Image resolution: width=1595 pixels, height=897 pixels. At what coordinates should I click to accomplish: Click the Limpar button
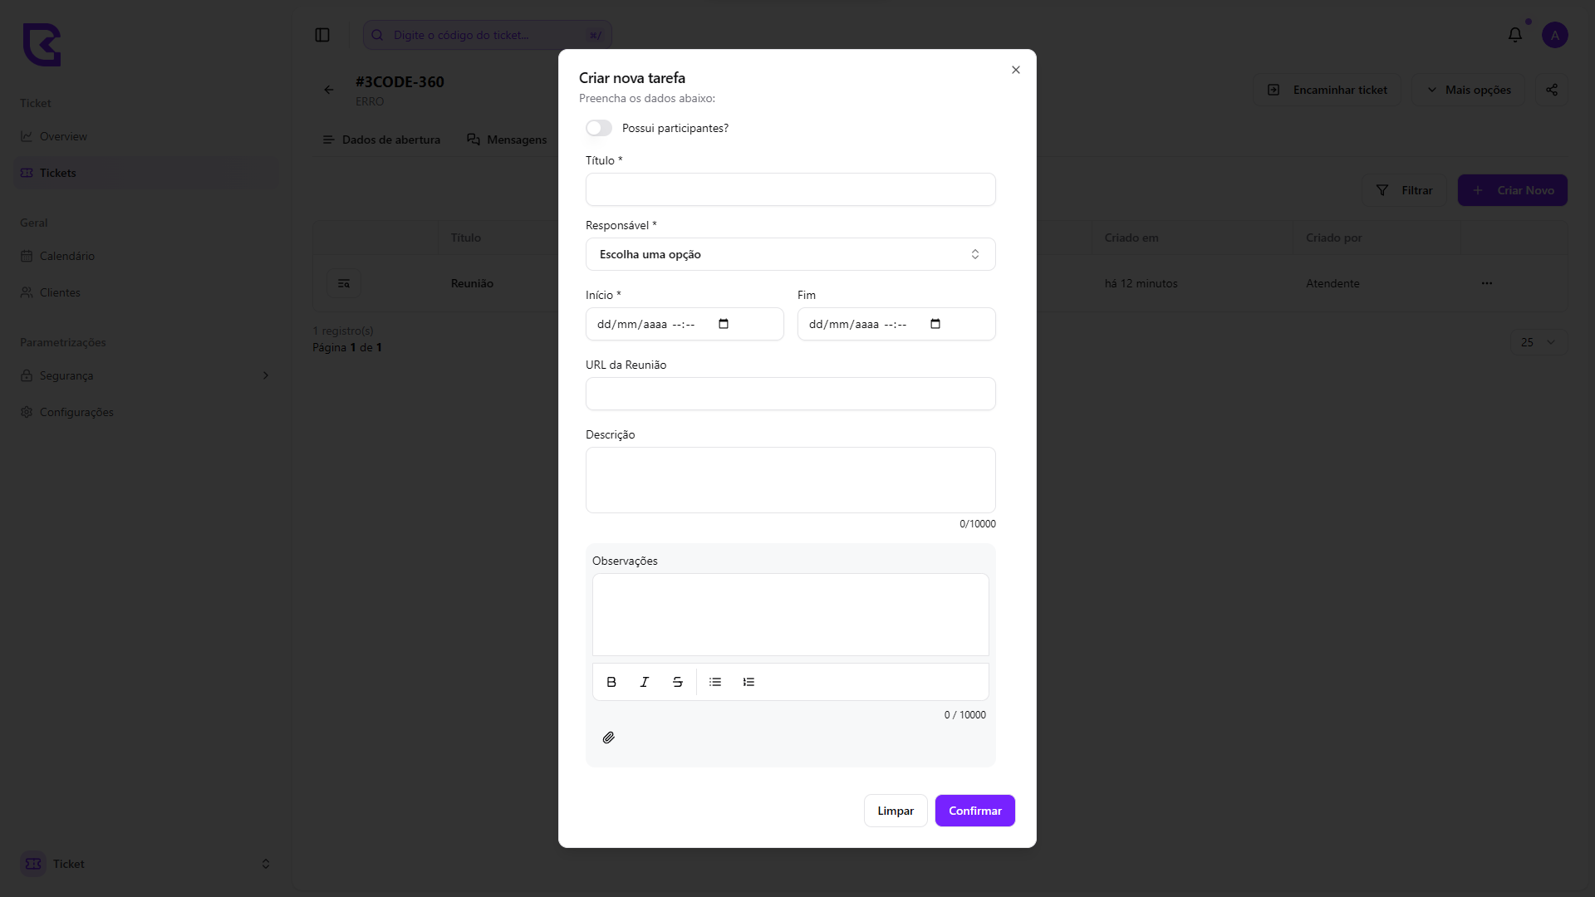coord(896,811)
